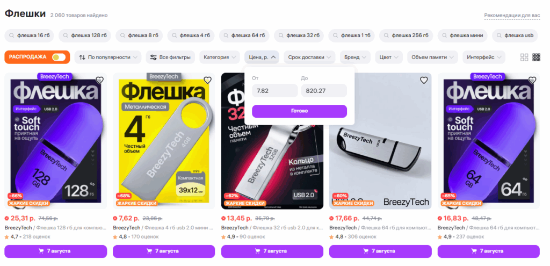Expand the Категория filter dropdown
This screenshot has width=550, height=266.
(220, 57)
